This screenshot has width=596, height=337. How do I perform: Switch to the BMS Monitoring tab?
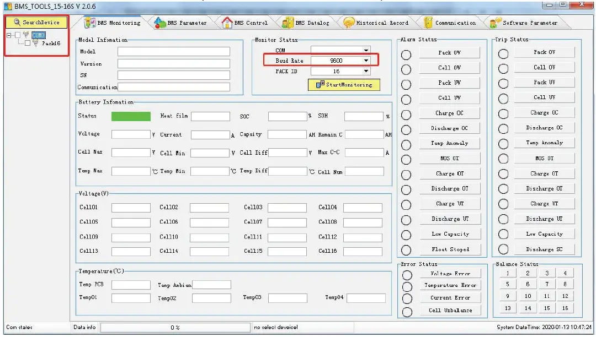point(113,23)
